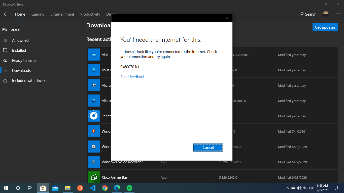
Task: Select the Windows Voice Recorder name text
Action: (122, 162)
